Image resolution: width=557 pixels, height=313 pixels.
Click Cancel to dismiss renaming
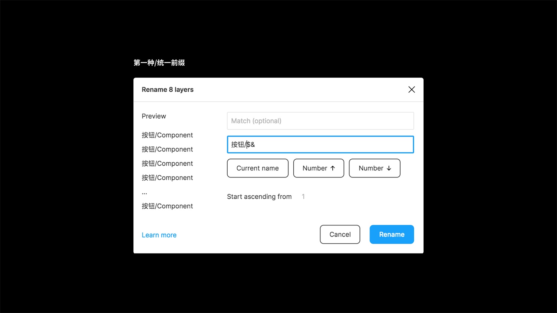point(339,234)
